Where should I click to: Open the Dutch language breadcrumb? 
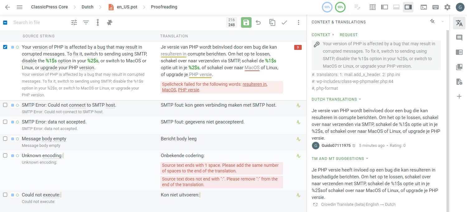87,7
